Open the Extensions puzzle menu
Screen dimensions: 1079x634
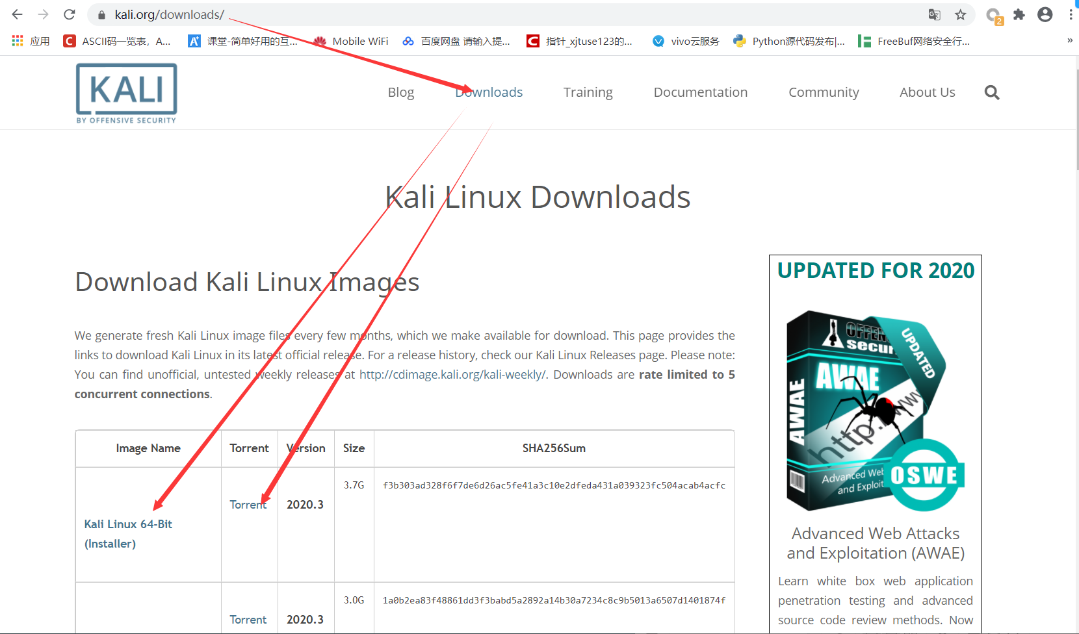pos(1019,14)
